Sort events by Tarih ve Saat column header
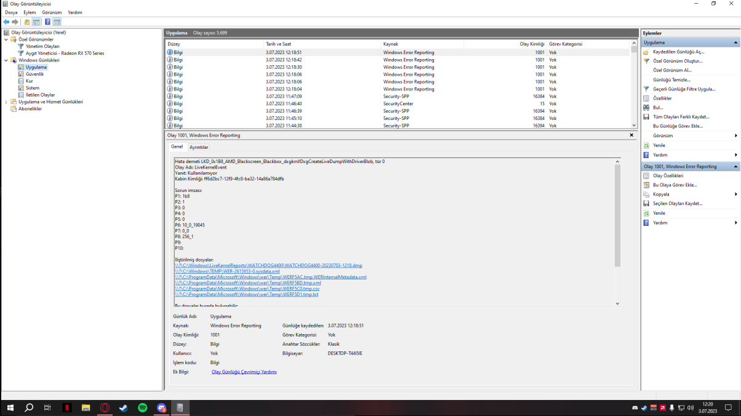This screenshot has width=741, height=416. pos(322,44)
